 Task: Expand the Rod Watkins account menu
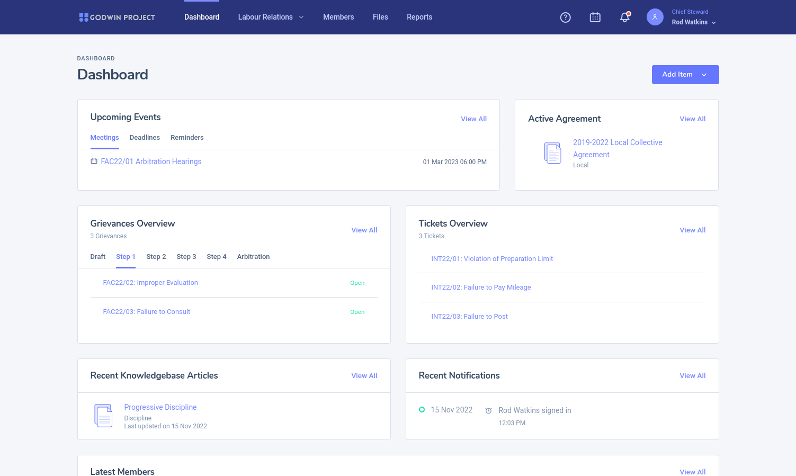pyautogui.click(x=693, y=22)
